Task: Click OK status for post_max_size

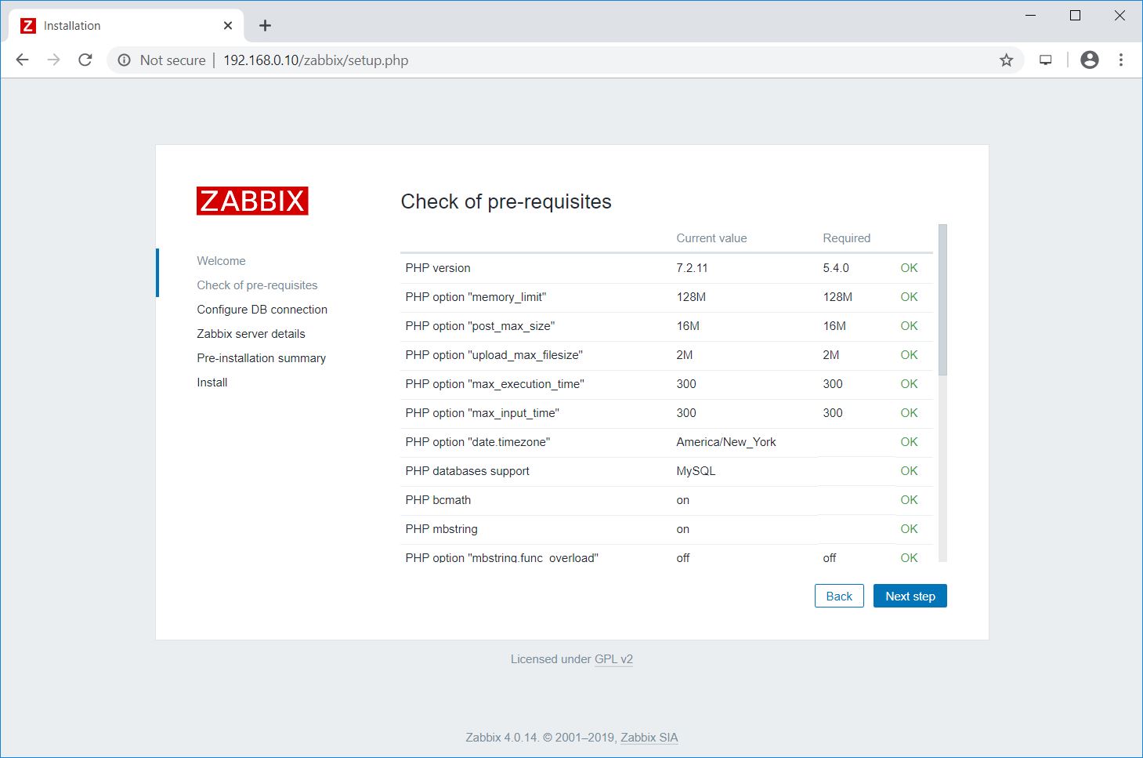Action: pyautogui.click(x=909, y=326)
